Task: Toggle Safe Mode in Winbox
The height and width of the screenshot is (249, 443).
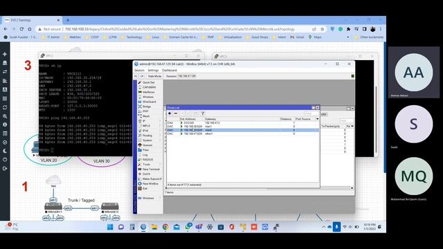Action: (155, 76)
